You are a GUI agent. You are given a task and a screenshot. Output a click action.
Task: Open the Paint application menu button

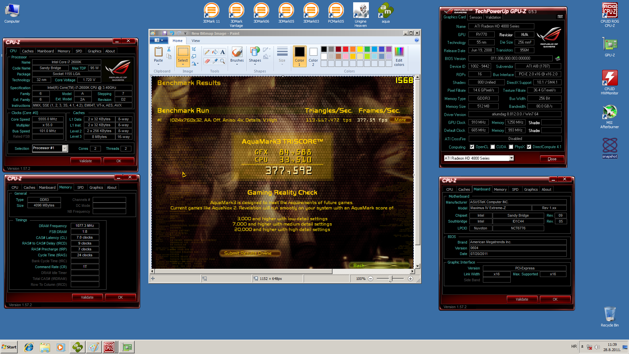pyautogui.click(x=159, y=40)
